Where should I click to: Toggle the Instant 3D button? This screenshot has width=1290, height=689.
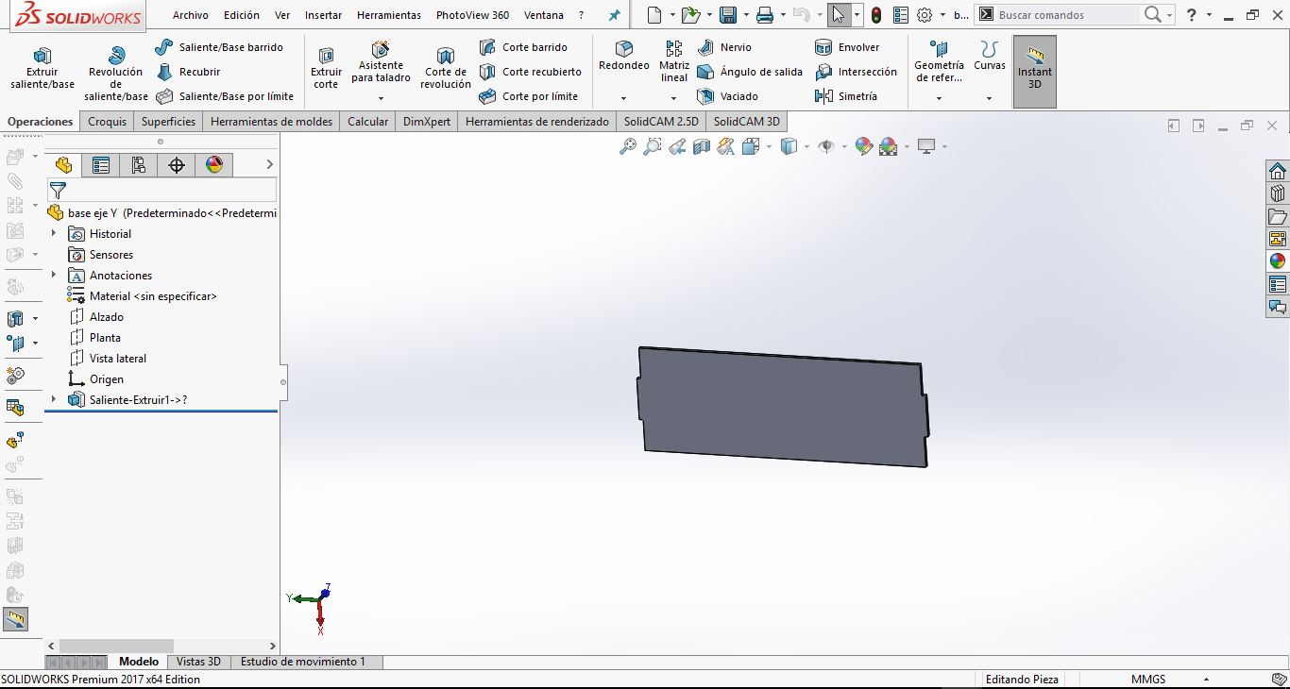point(1035,70)
